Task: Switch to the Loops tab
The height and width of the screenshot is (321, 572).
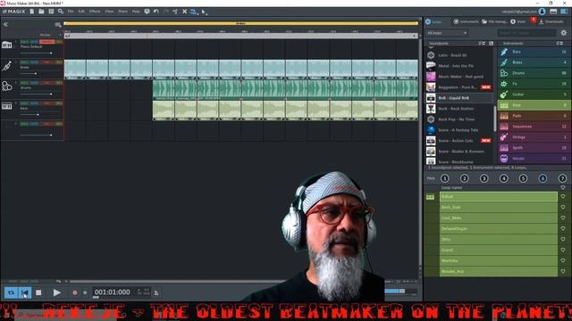Action: (433, 21)
